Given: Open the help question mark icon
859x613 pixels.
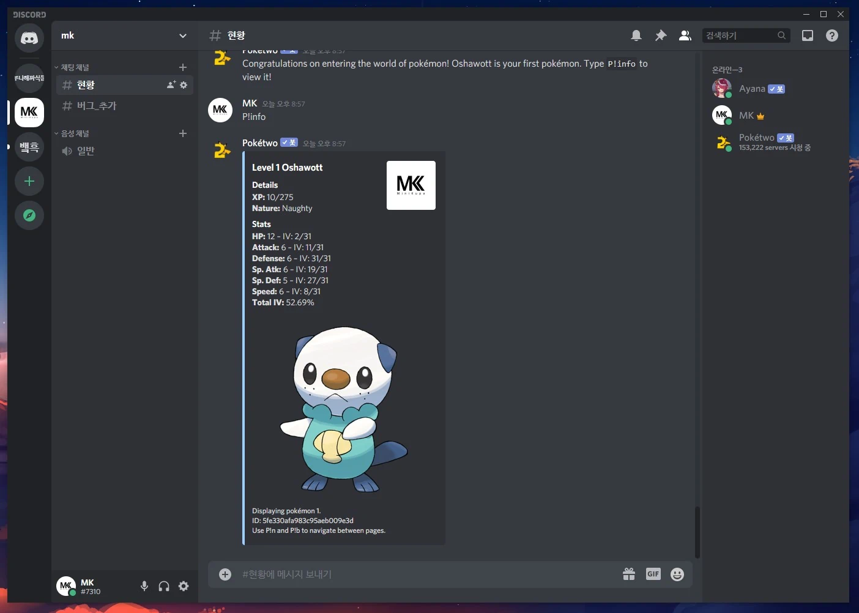Looking at the screenshot, I should (832, 35).
